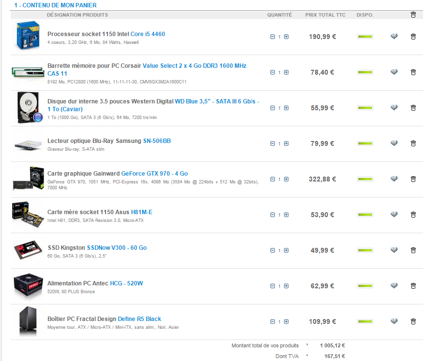Delete the WD Blue hard drive row

coord(413,108)
